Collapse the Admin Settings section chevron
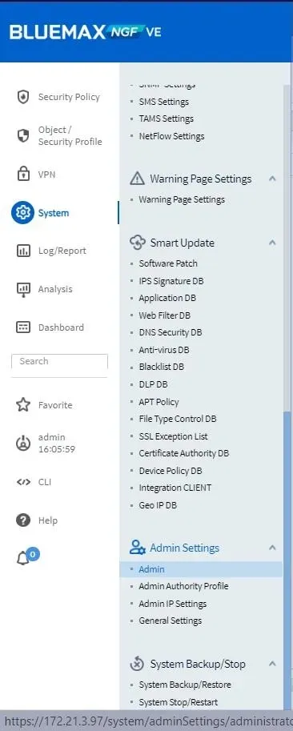This screenshot has height=731, width=293. tap(273, 548)
